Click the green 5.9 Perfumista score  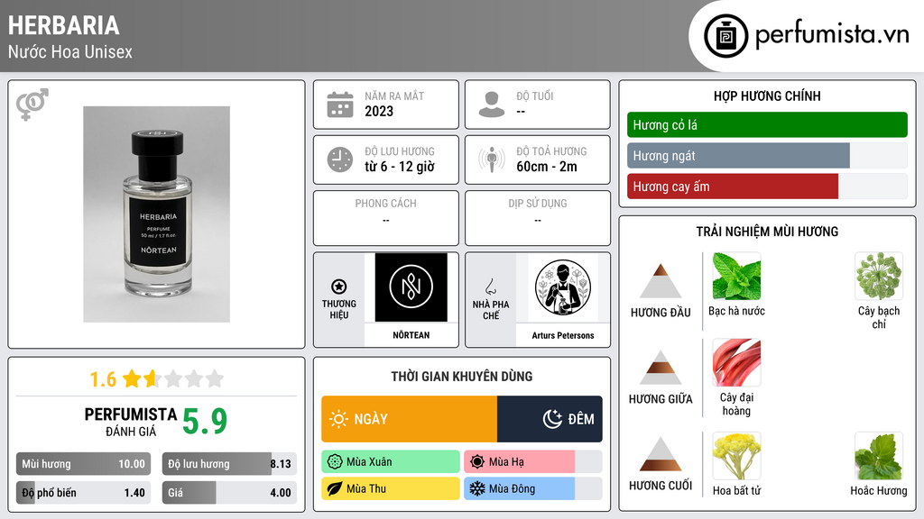[205, 422]
